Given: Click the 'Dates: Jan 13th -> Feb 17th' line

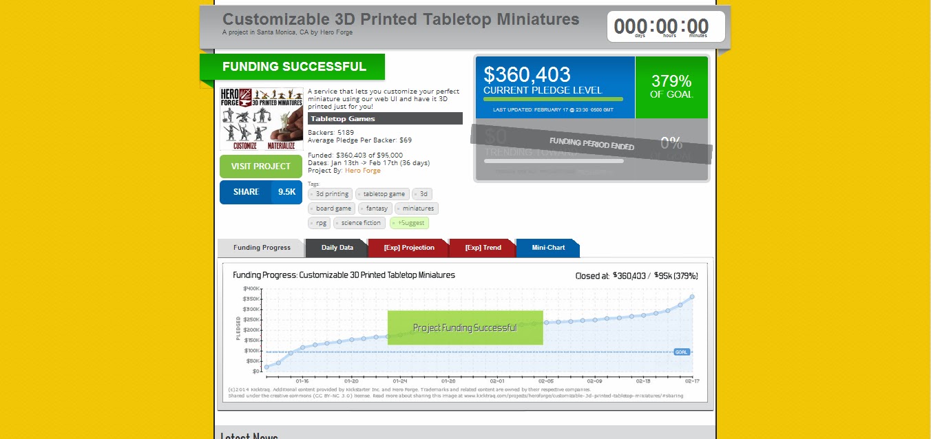Looking at the screenshot, I should (x=368, y=163).
